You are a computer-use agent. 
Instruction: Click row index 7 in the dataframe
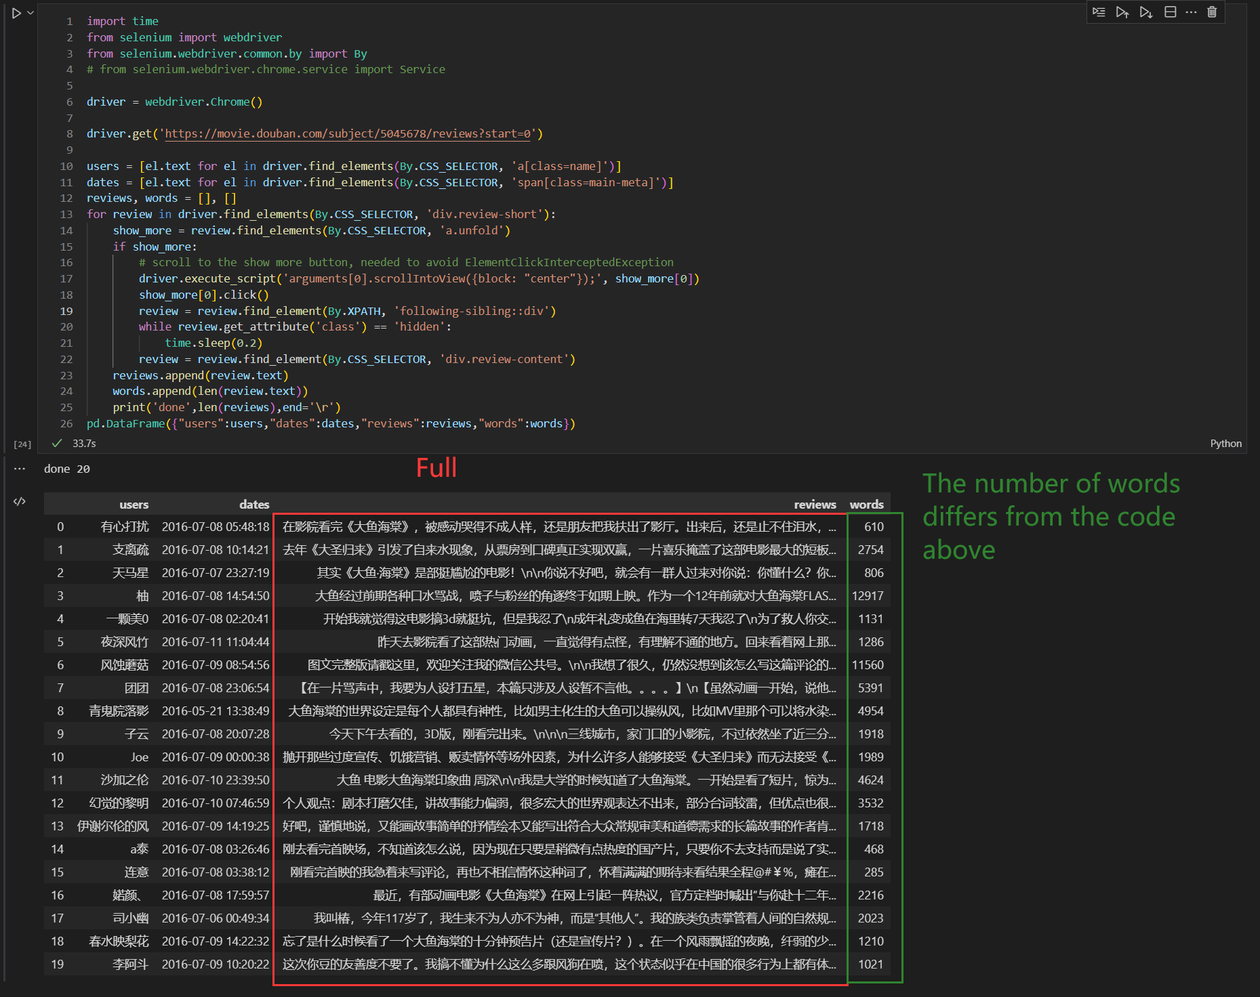[x=60, y=688]
